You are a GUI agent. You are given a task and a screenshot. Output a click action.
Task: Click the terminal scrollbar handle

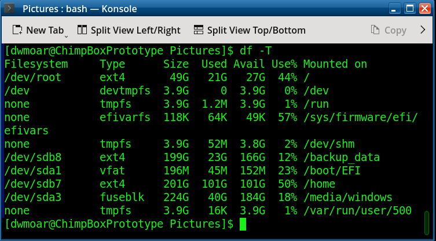click(427, 221)
